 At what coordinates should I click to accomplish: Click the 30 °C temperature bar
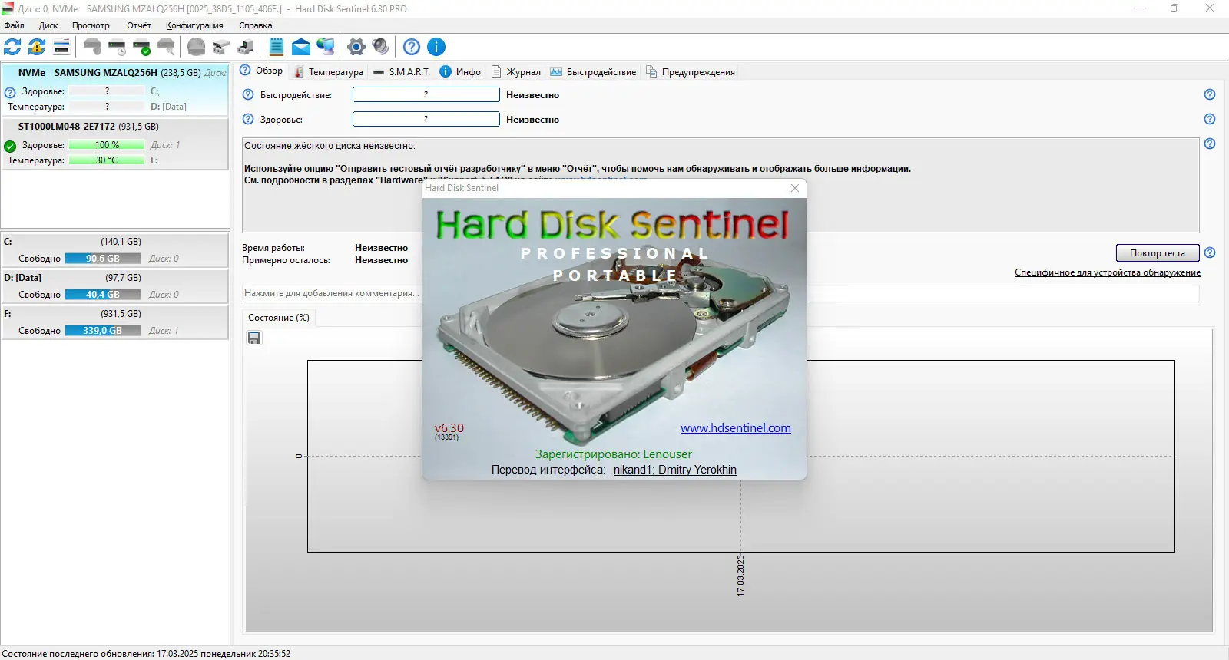pyautogui.click(x=107, y=160)
